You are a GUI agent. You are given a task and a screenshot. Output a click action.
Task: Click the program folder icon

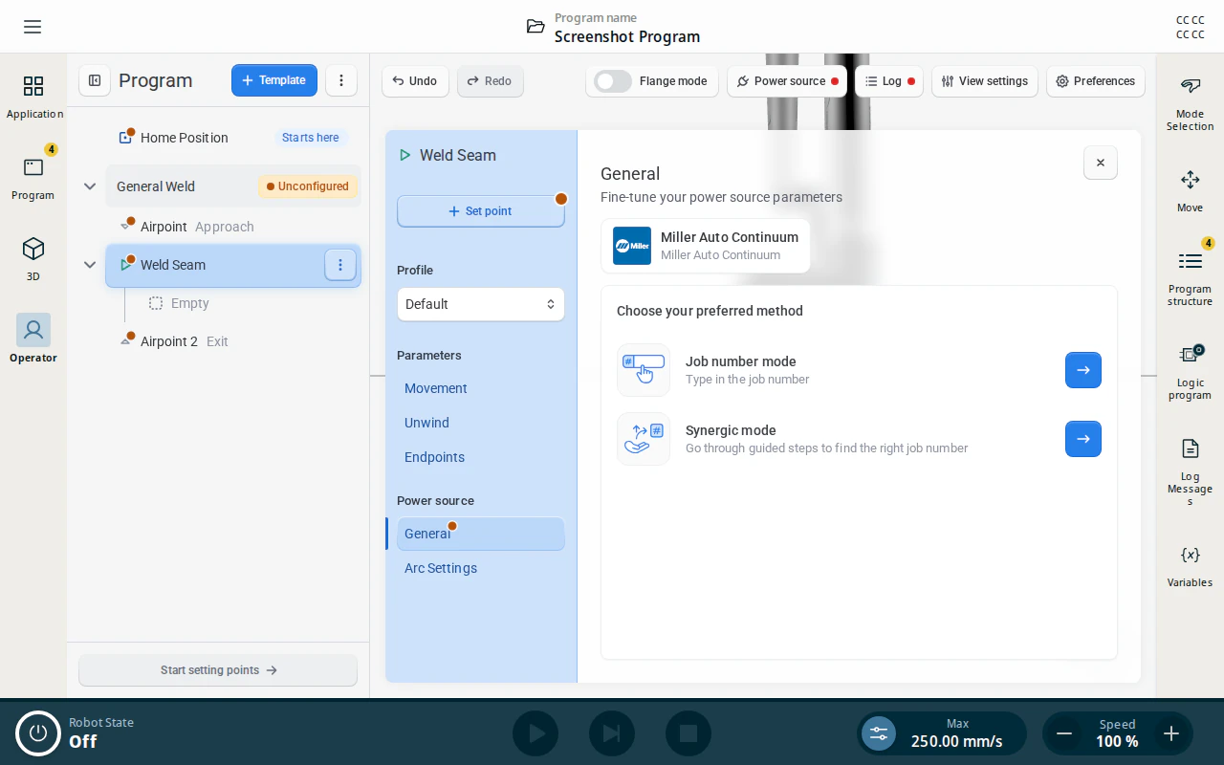click(x=535, y=27)
